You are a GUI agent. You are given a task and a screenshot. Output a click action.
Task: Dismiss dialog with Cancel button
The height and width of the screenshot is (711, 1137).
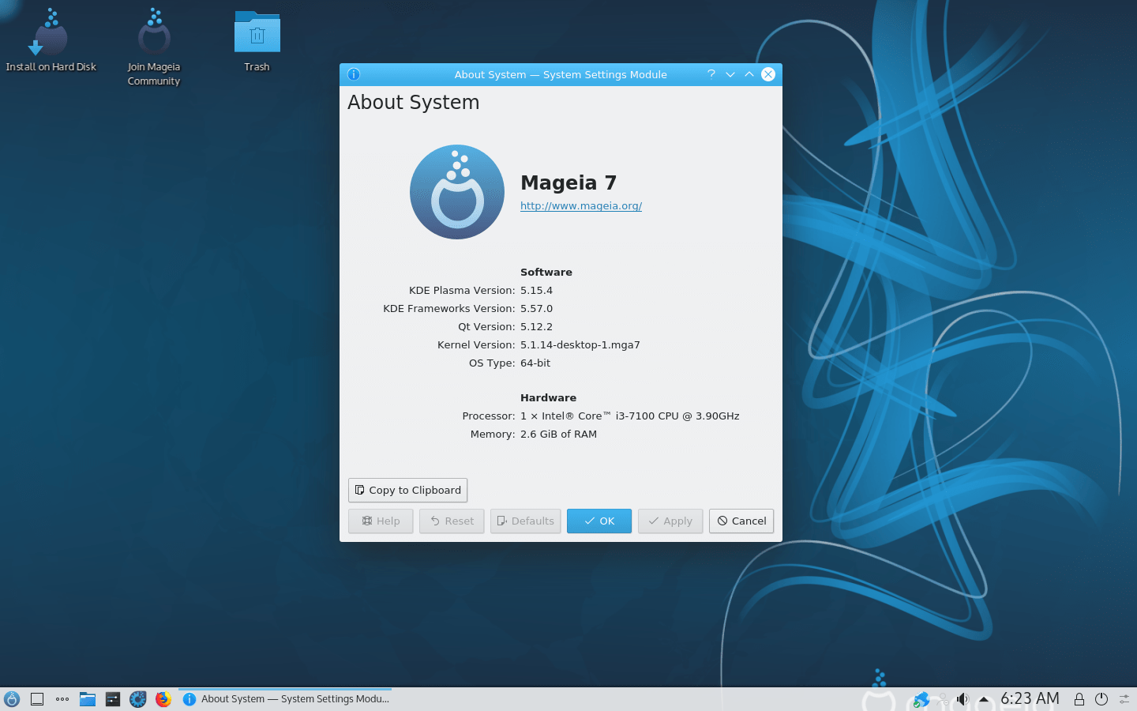pos(741,521)
